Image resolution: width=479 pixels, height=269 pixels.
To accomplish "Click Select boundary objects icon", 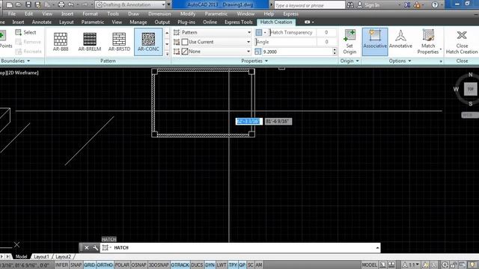I will 18,32.
